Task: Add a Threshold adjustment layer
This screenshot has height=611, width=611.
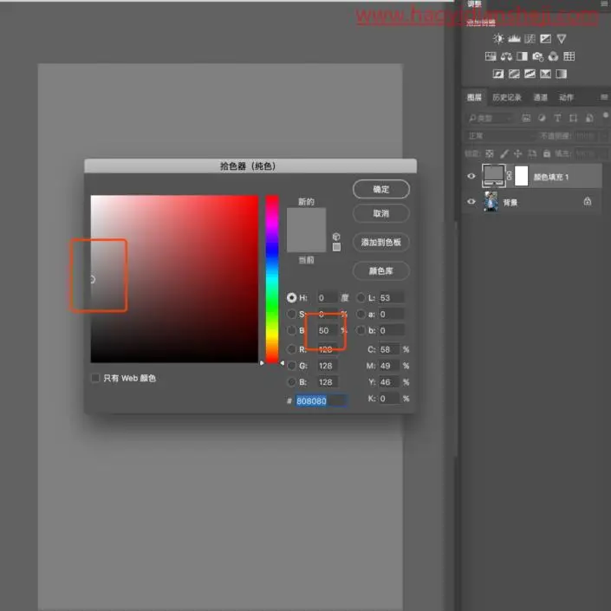Action: (x=530, y=74)
